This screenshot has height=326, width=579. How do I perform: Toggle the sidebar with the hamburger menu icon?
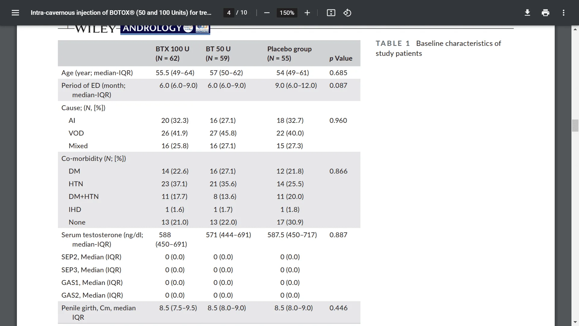tap(15, 13)
